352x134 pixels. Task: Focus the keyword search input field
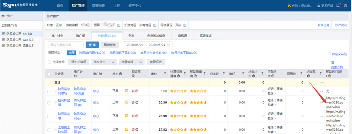pyautogui.click(x=66, y=45)
